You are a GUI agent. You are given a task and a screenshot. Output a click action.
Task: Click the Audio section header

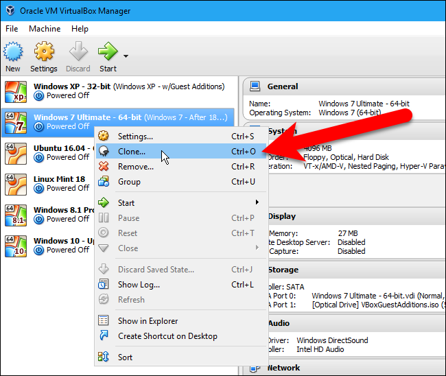[x=357, y=323]
